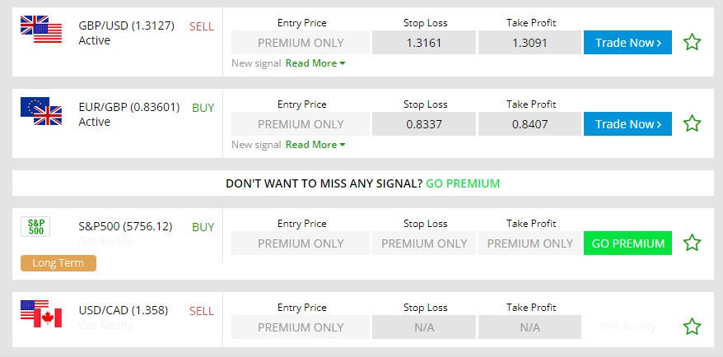
Task: Toggle favorite star on USD/CAD signal
Action: (692, 327)
